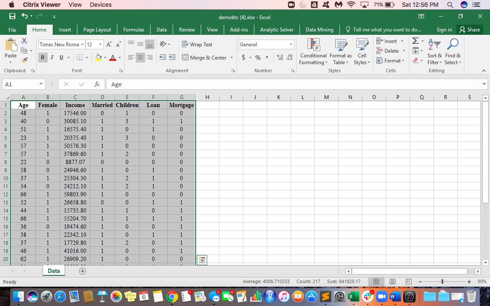Click the Format Painter brush icon
Screen dimensions: 490x306
pyautogui.click(x=24, y=60)
